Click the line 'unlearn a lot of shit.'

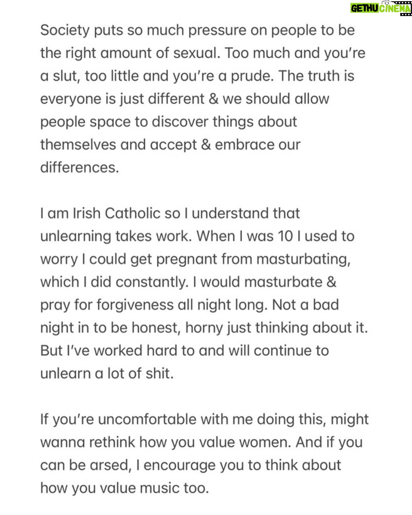107,373
